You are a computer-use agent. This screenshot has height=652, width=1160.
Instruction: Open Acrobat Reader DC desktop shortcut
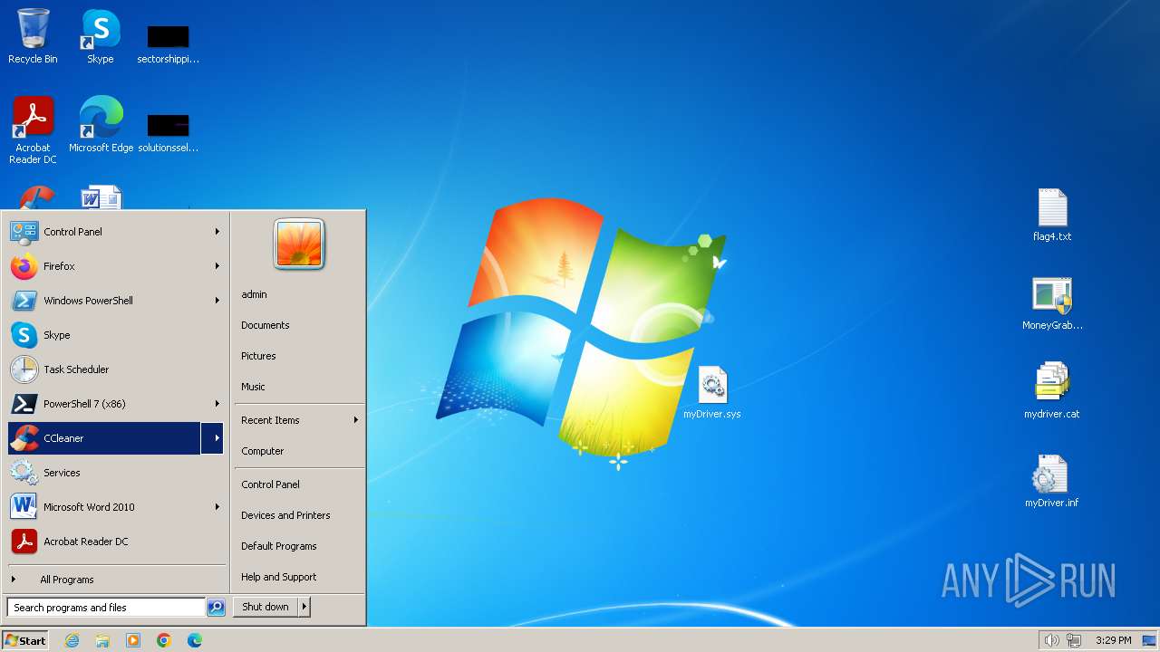[33, 130]
